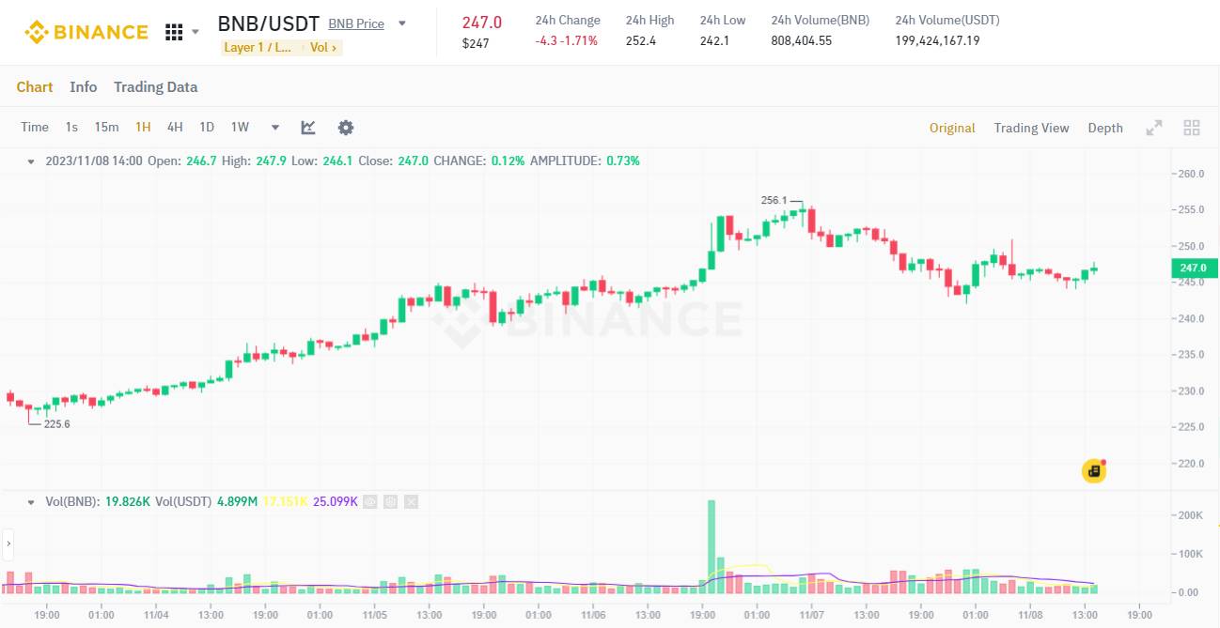Set interval to 1D

click(x=207, y=128)
